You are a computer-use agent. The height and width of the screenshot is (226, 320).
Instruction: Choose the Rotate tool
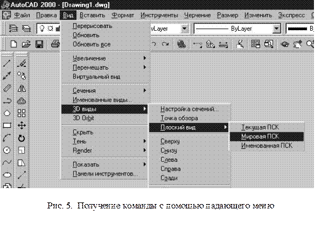pyautogui.click(x=21, y=138)
